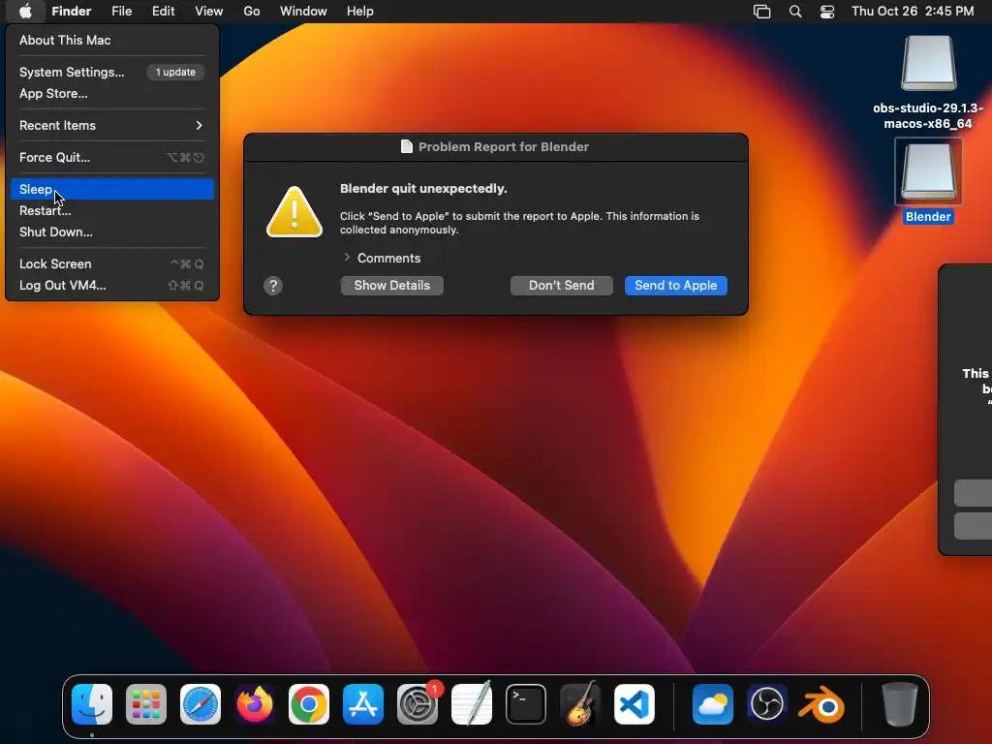Click the 'Blender quit unexpectedly.' heading
Image resolution: width=992 pixels, height=744 pixels.
pyautogui.click(x=423, y=189)
